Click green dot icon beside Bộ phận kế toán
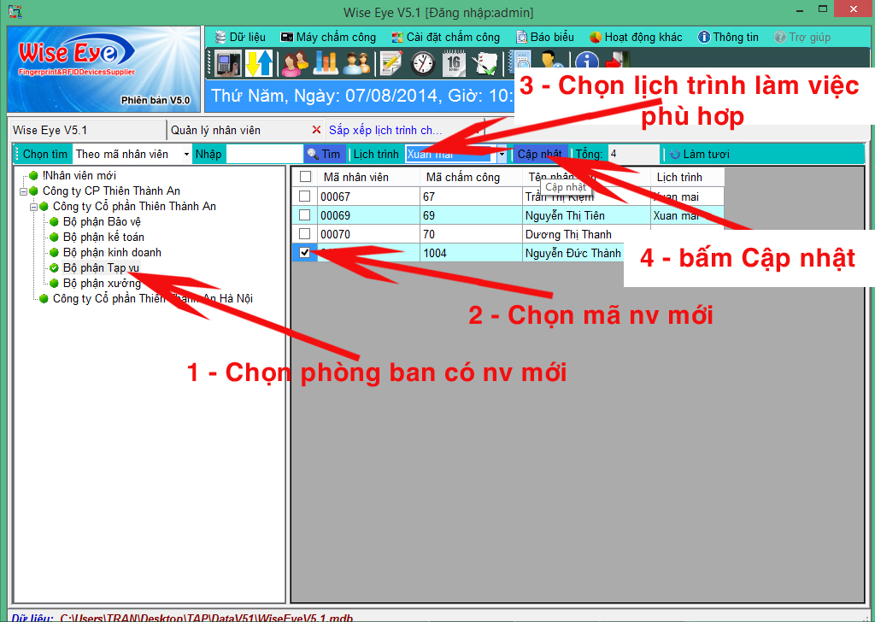 click(54, 237)
